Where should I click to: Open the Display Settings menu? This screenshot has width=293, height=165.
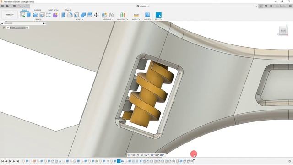(x=152, y=155)
